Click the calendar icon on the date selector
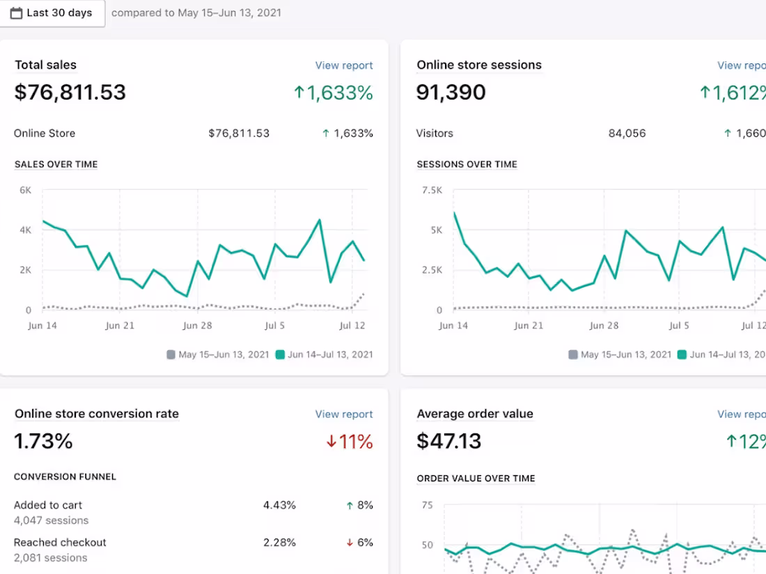The height and width of the screenshot is (574, 766). pyautogui.click(x=17, y=13)
